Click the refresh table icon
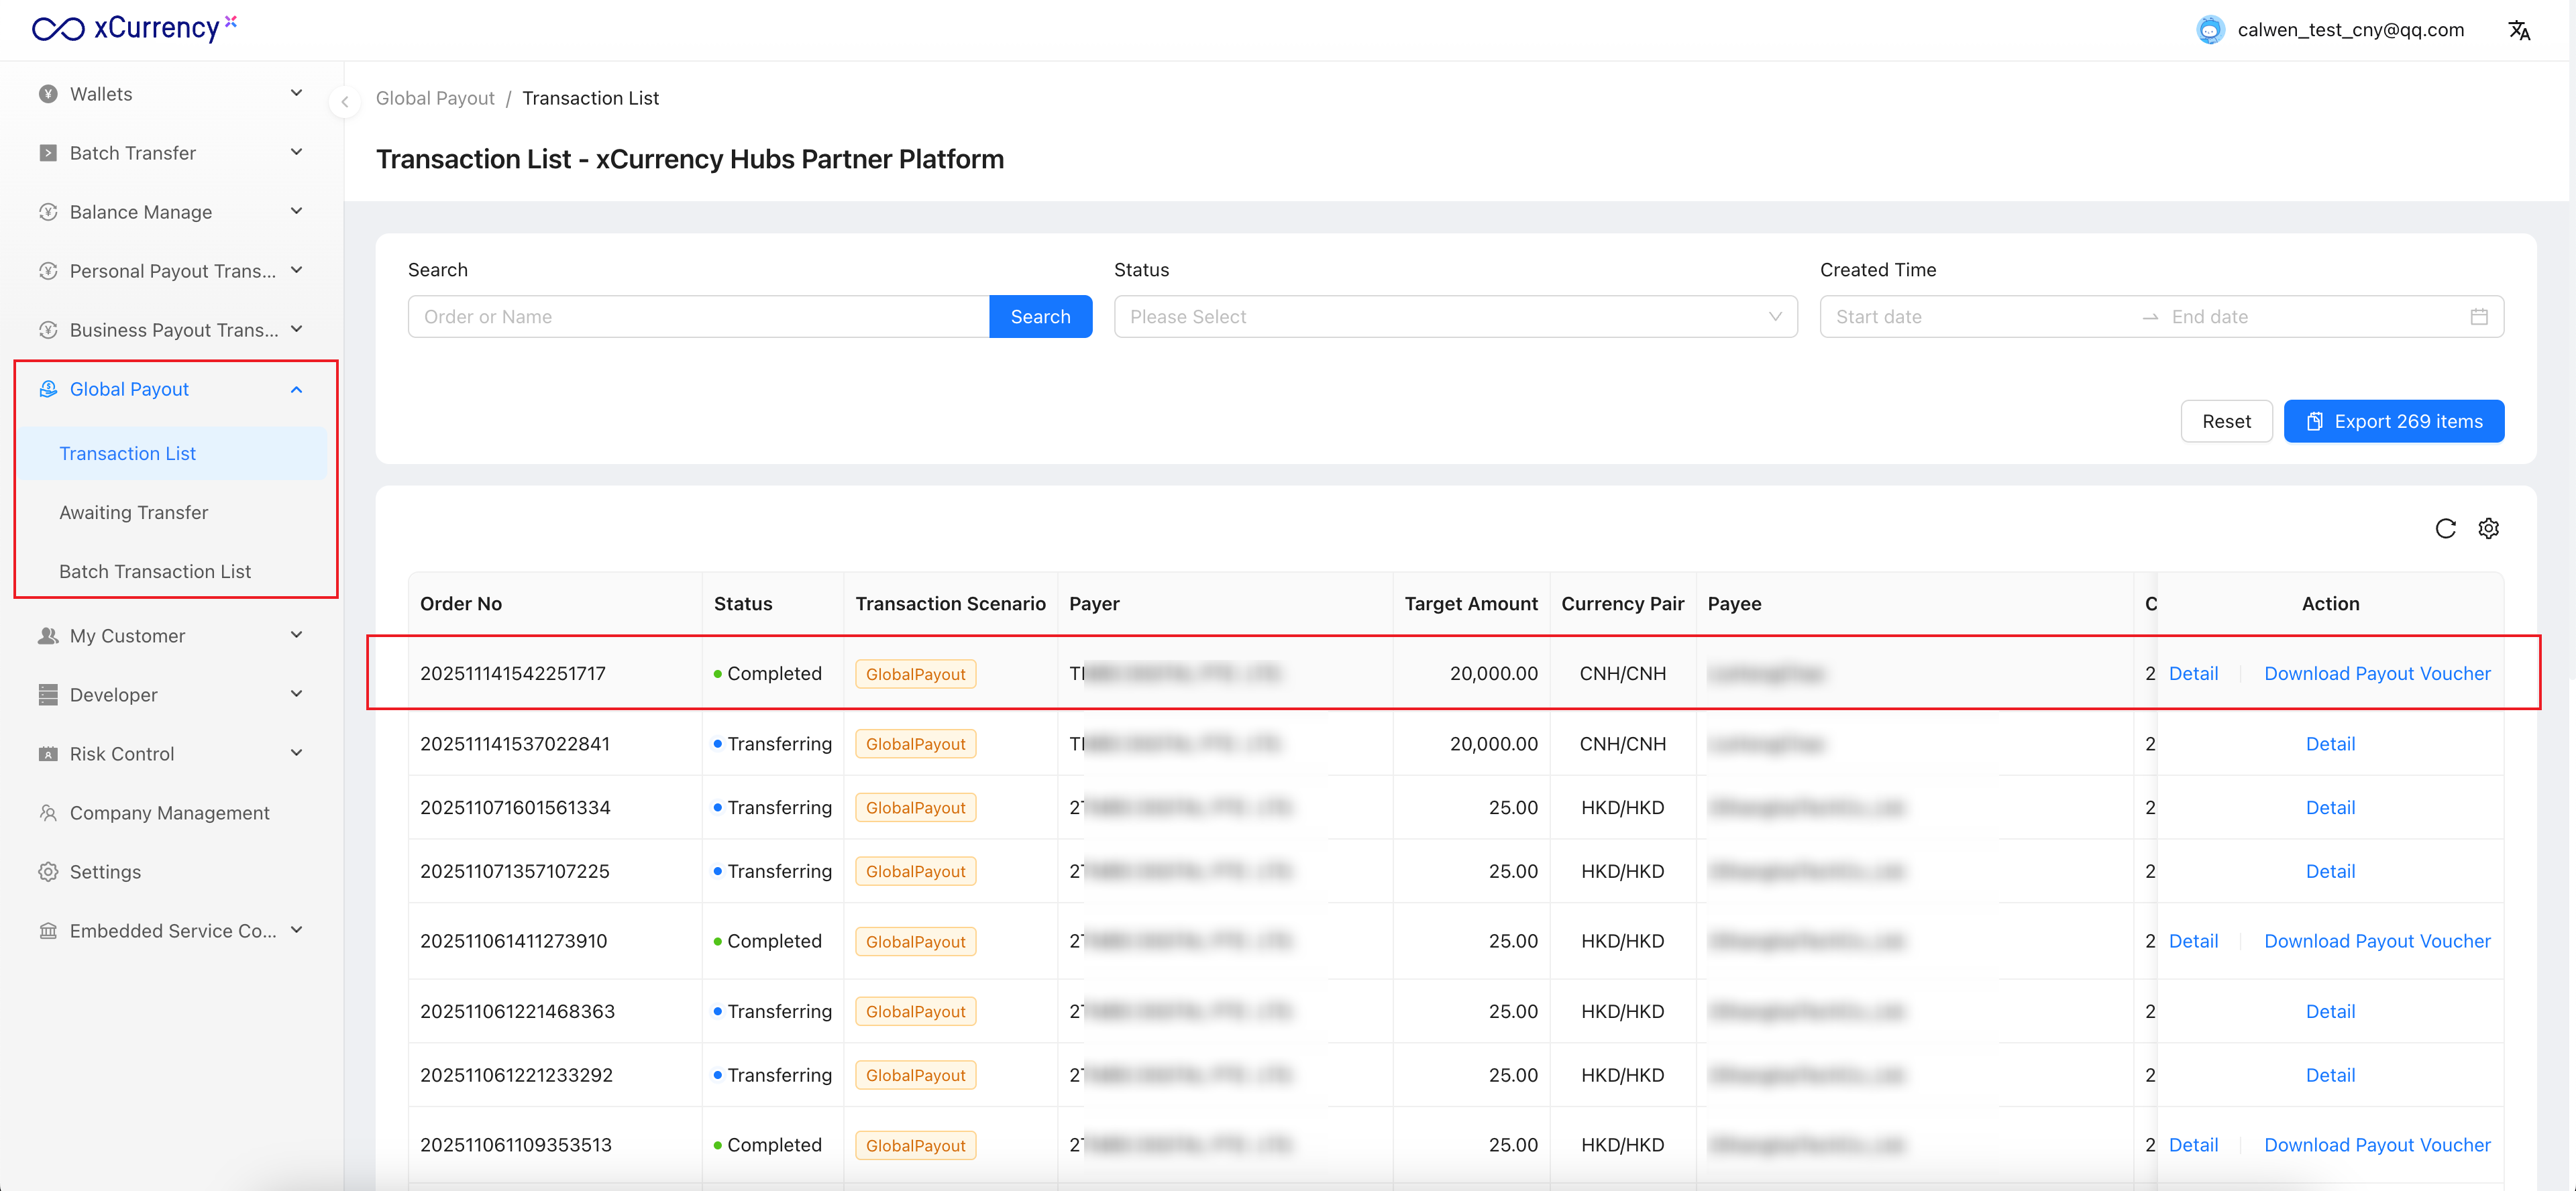 [2445, 528]
